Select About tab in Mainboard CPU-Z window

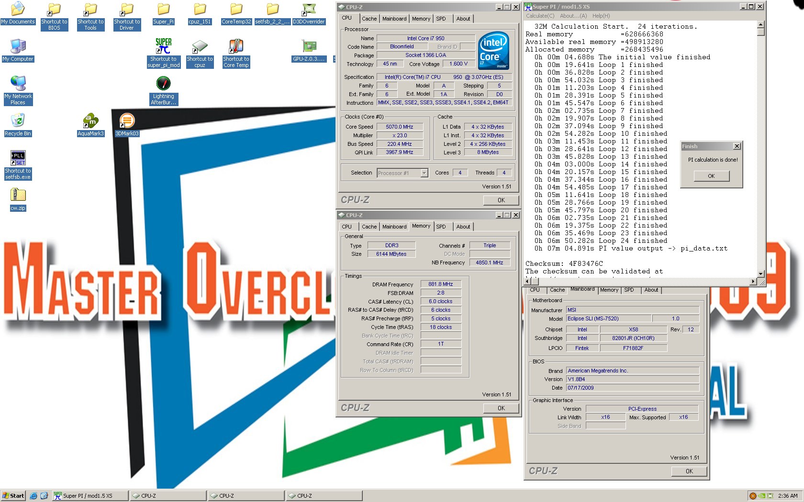(651, 290)
